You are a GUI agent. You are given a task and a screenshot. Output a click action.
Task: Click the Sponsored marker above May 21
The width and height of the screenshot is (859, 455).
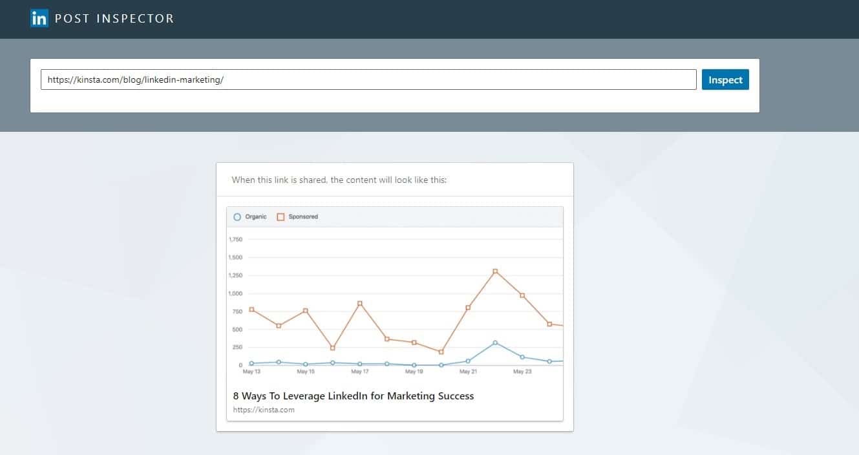coord(468,308)
